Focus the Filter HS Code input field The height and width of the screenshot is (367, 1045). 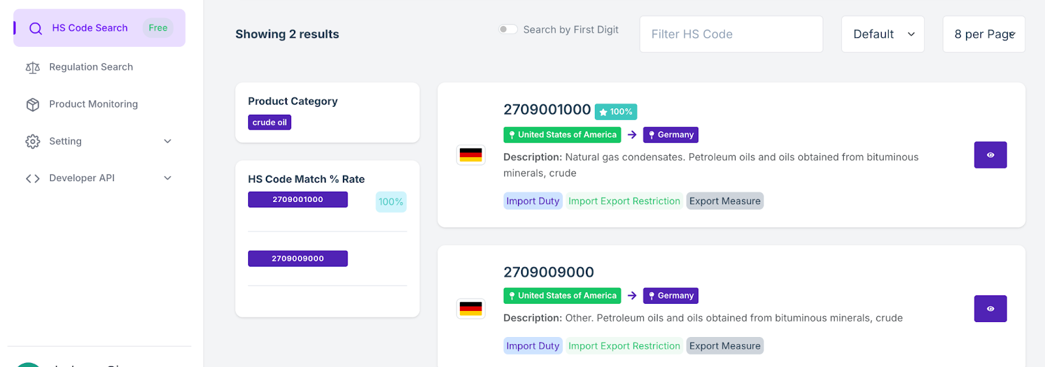[x=731, y=34]
